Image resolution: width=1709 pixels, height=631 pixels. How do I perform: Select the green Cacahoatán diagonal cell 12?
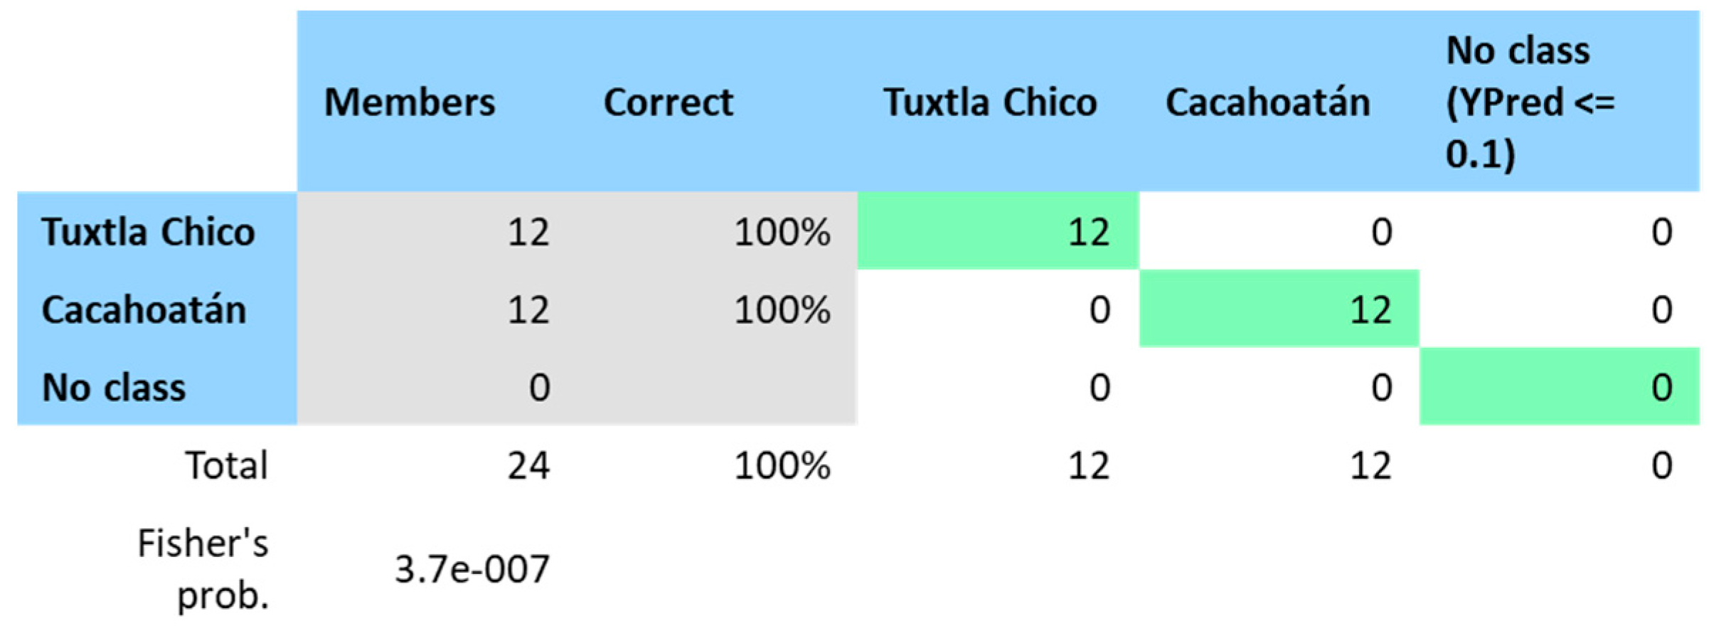(x=1370, y=310)
